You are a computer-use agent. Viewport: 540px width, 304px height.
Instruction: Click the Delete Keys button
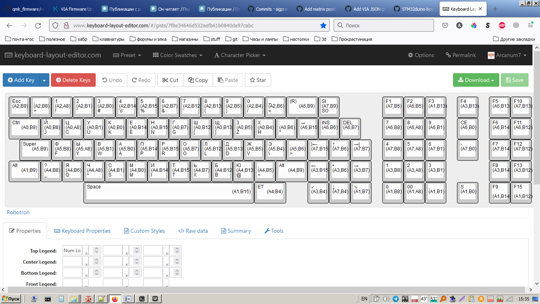click(x=73, y=80)
